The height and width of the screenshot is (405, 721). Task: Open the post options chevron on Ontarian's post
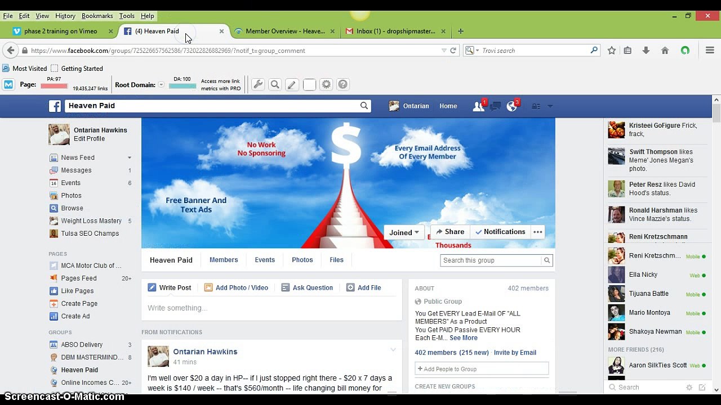(x=393, y=350)
